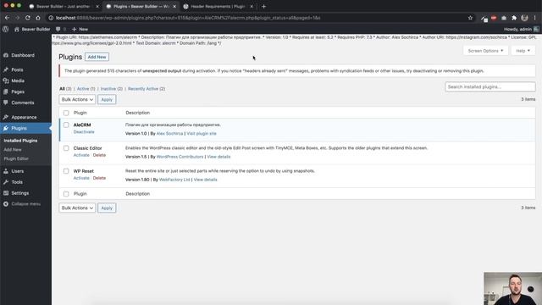Open the Howdy, admin account menu
Screen dimensions: 542x305
click(x=522, y=30)
